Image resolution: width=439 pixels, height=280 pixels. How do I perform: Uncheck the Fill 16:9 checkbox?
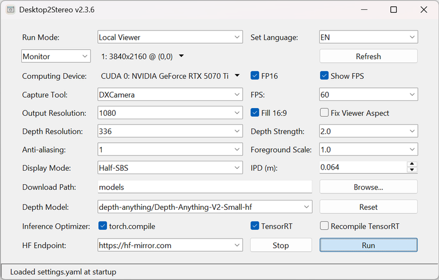pos(255,113)
